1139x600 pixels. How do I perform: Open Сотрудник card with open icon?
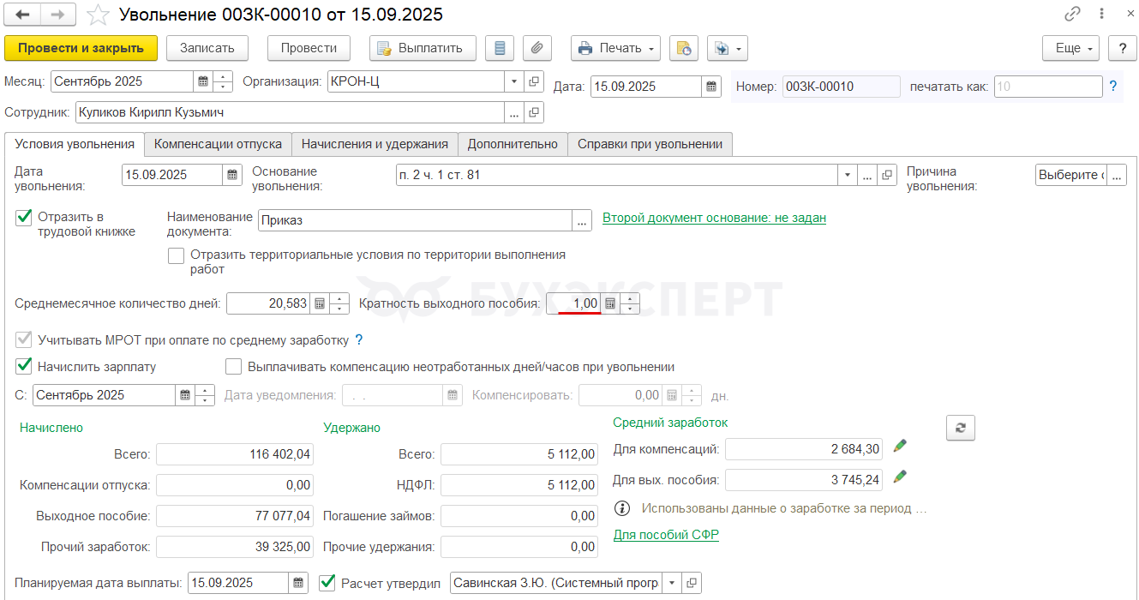534,112
